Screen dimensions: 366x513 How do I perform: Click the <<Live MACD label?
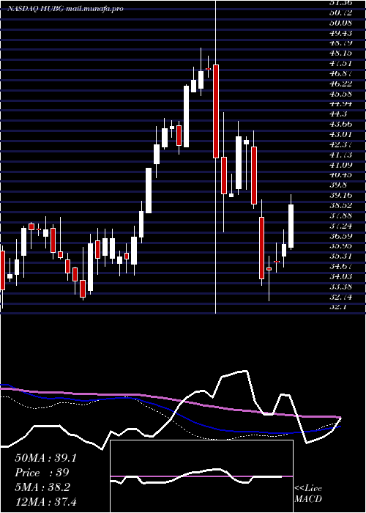(308, 494)
